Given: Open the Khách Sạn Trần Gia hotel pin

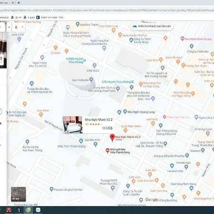Looking at the screenshot, I should click(x=165, y=117).
